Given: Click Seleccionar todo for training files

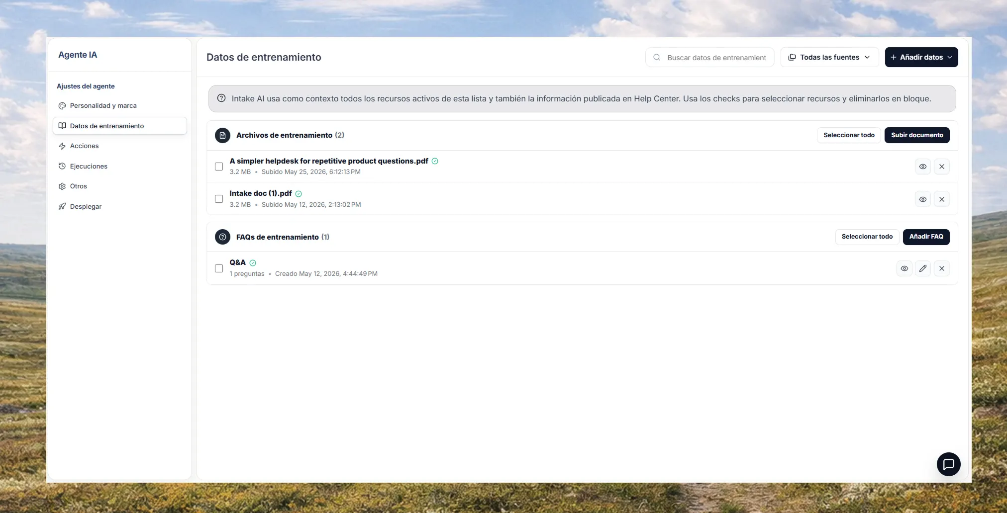Looking at the screenshot, I should pos(849,135).
